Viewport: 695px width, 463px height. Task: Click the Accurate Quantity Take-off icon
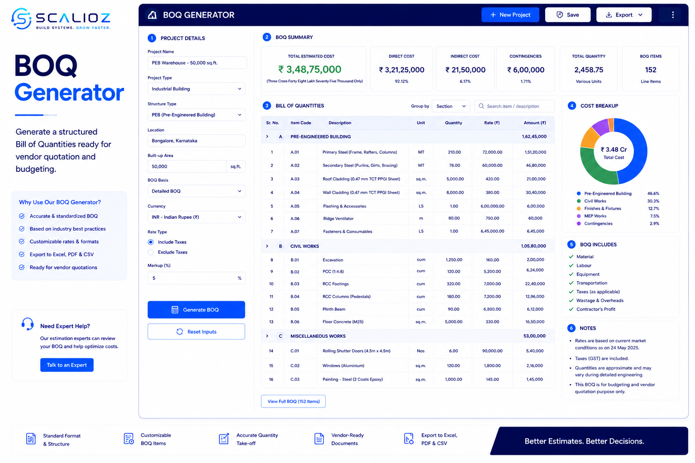coord(224,439)
